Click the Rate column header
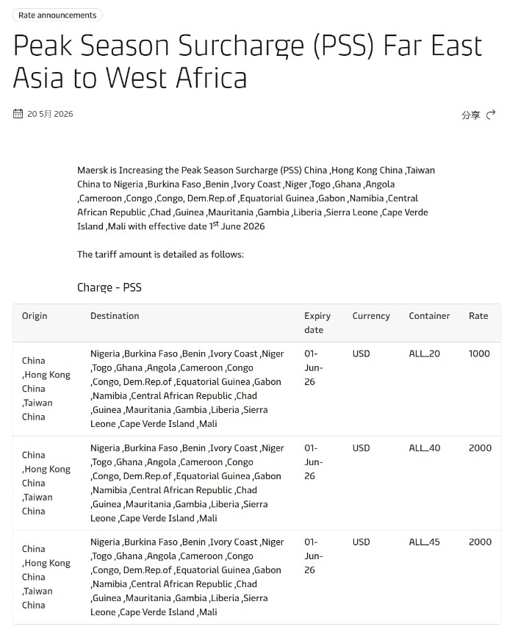518x632 pixels. [478, 316]
